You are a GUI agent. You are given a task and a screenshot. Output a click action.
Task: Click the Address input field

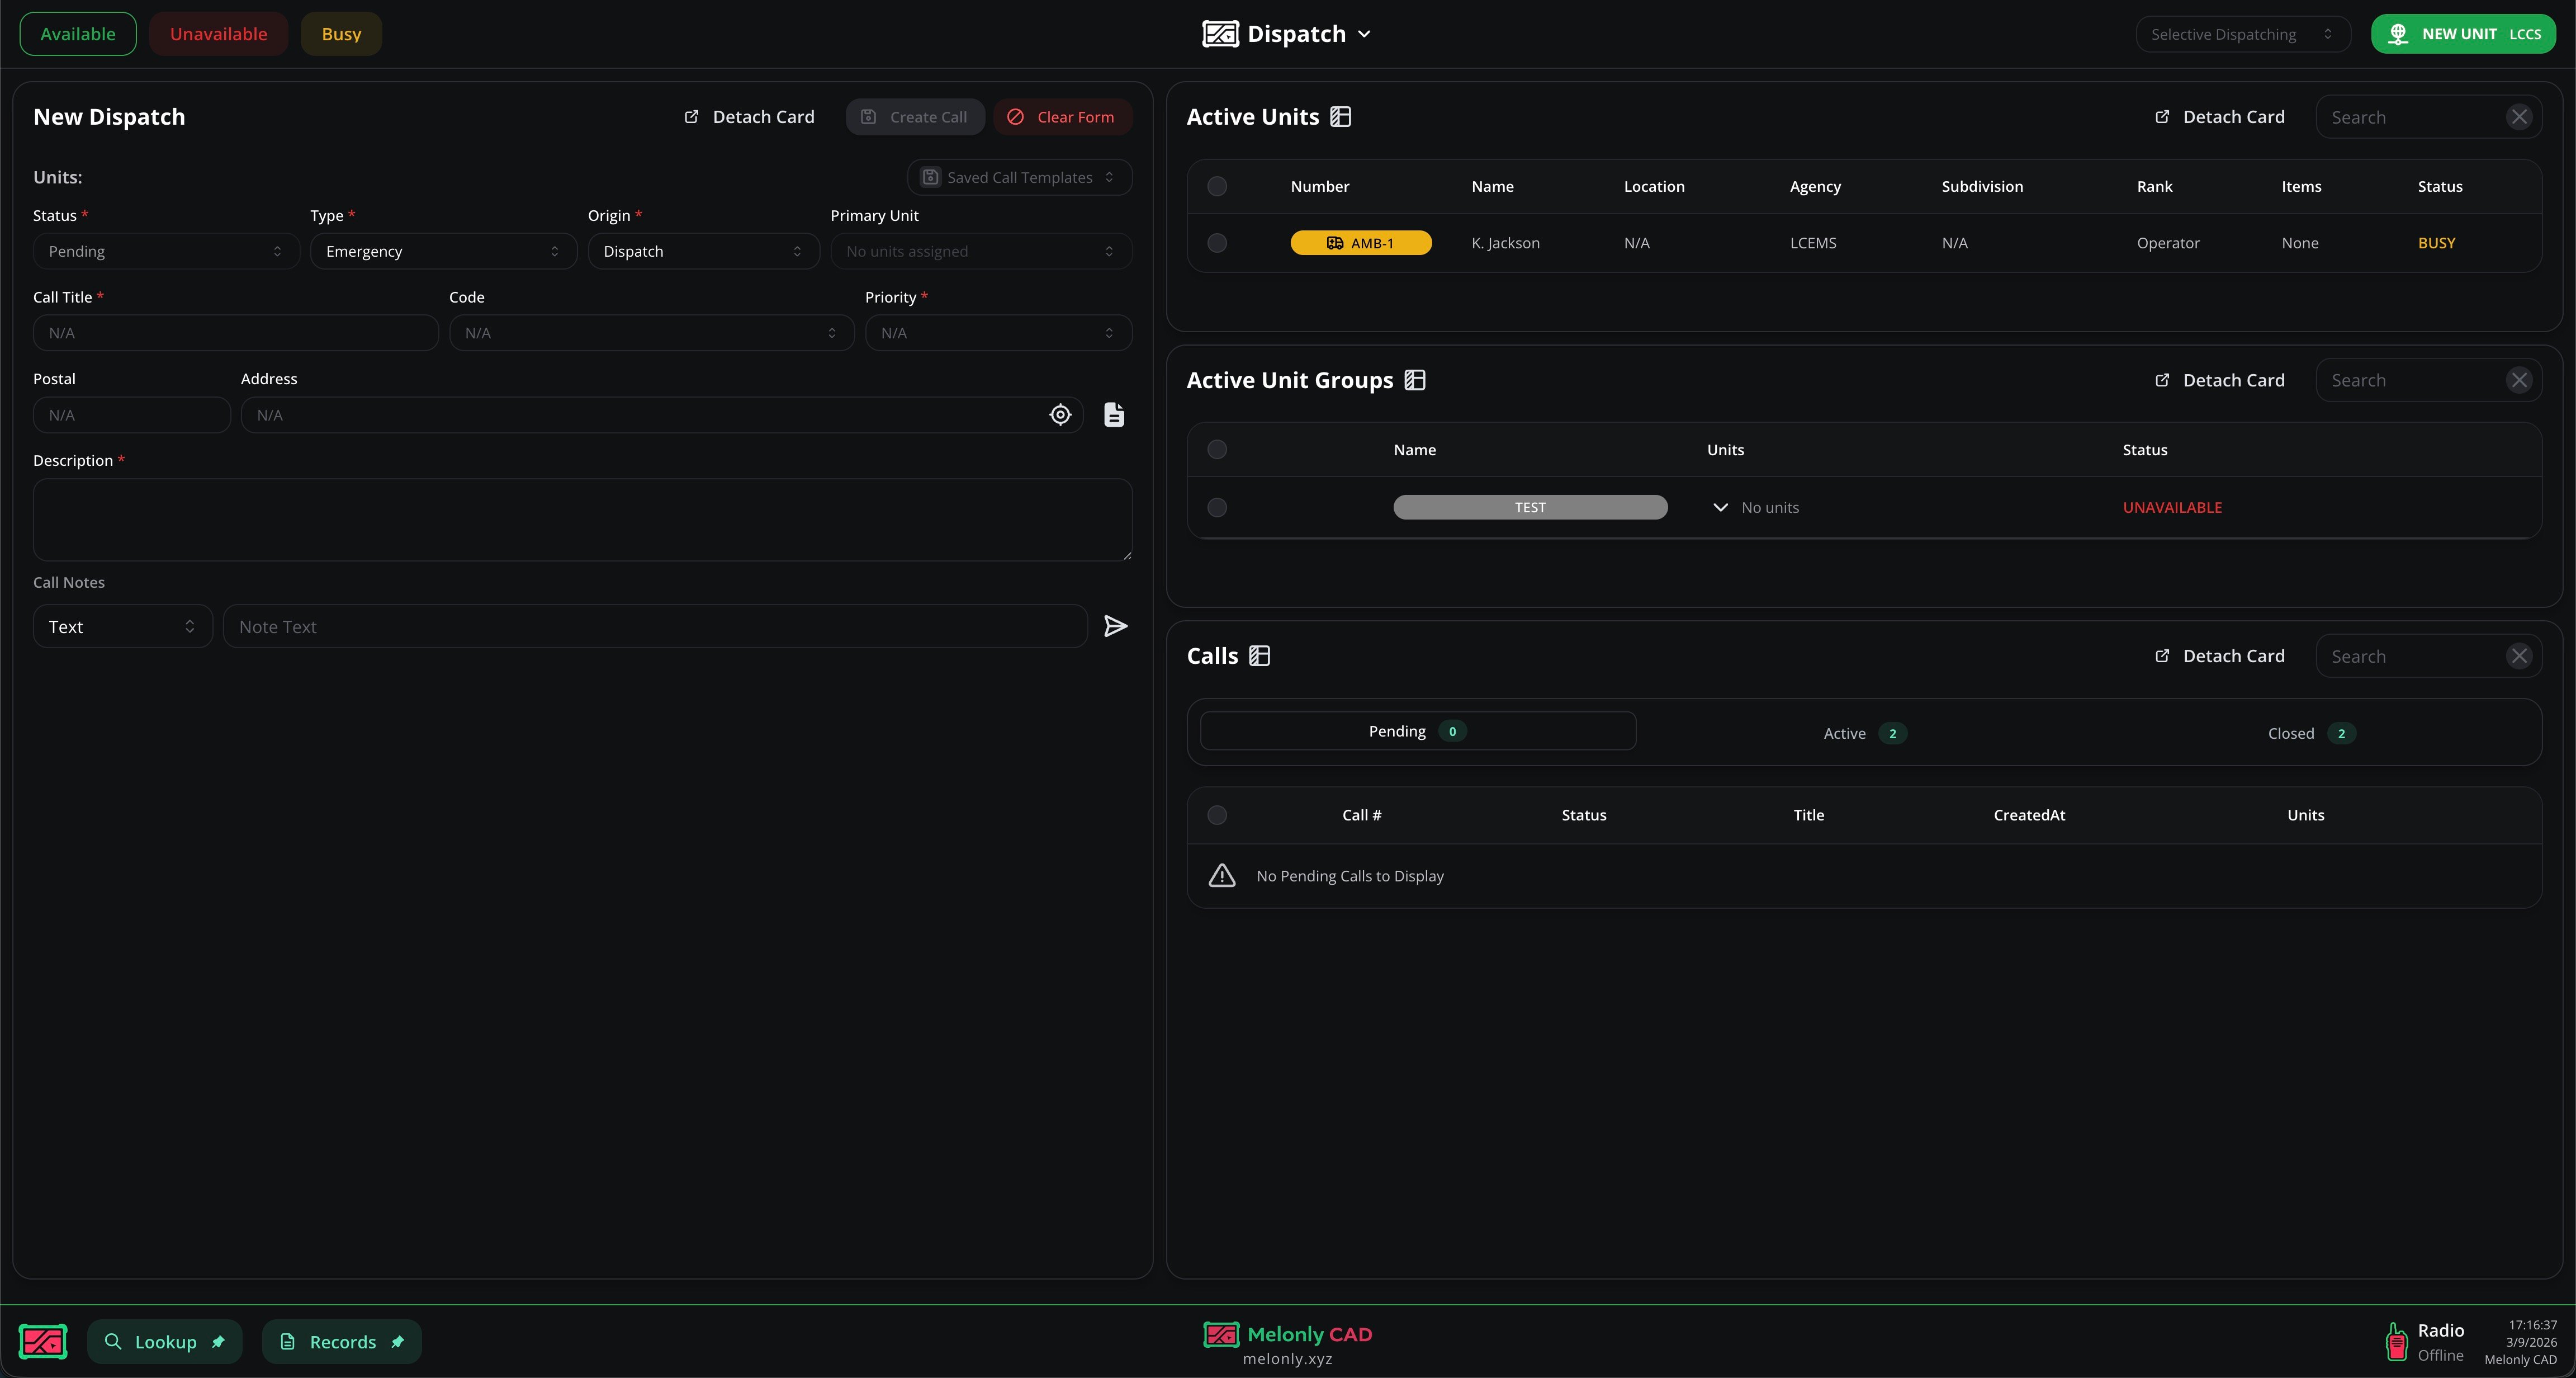tap(661, 416)
